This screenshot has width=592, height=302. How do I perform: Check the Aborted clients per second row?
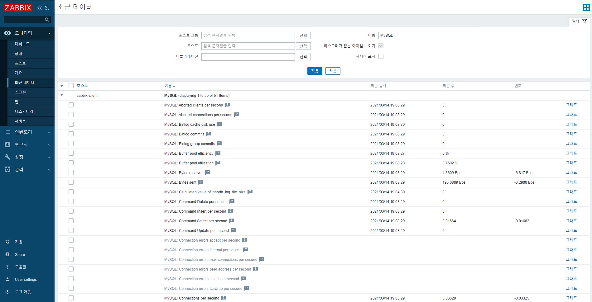[x=71, y=105]
